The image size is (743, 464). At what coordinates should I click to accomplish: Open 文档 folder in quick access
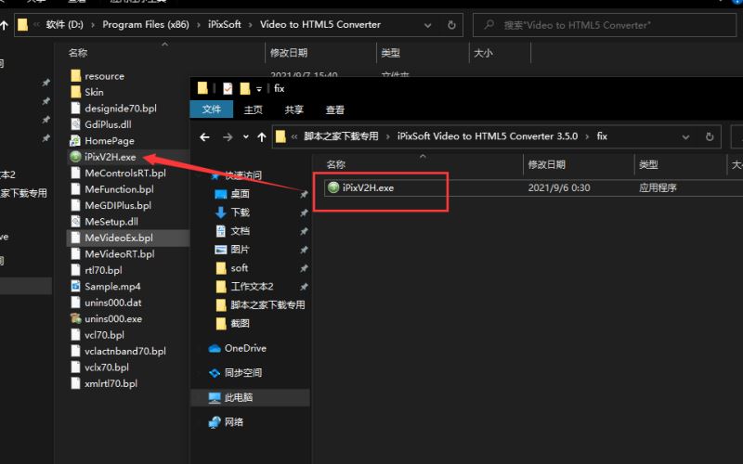(240, 230)
